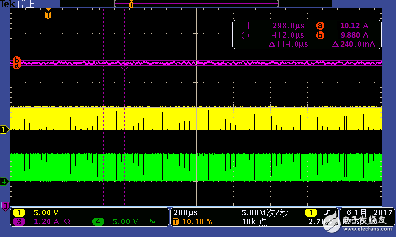Screen dimensions: 396x237
Task: Select the magenta channel 3 readout badge
Action: point(19,222)
